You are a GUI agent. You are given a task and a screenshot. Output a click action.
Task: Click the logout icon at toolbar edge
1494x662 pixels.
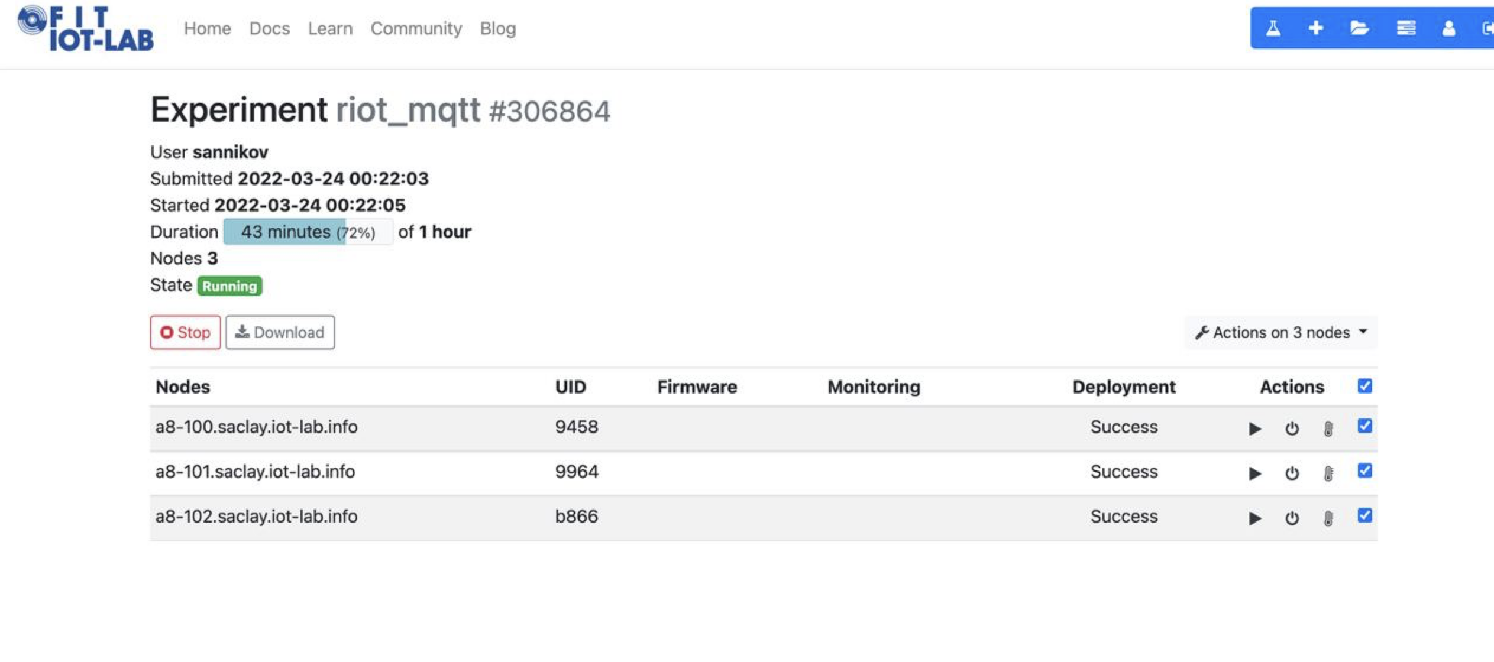[1487, 28]
